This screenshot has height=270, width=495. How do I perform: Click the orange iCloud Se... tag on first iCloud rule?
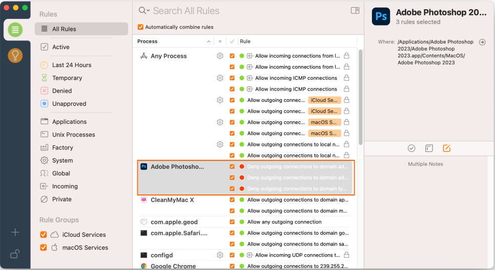point(324,100)
